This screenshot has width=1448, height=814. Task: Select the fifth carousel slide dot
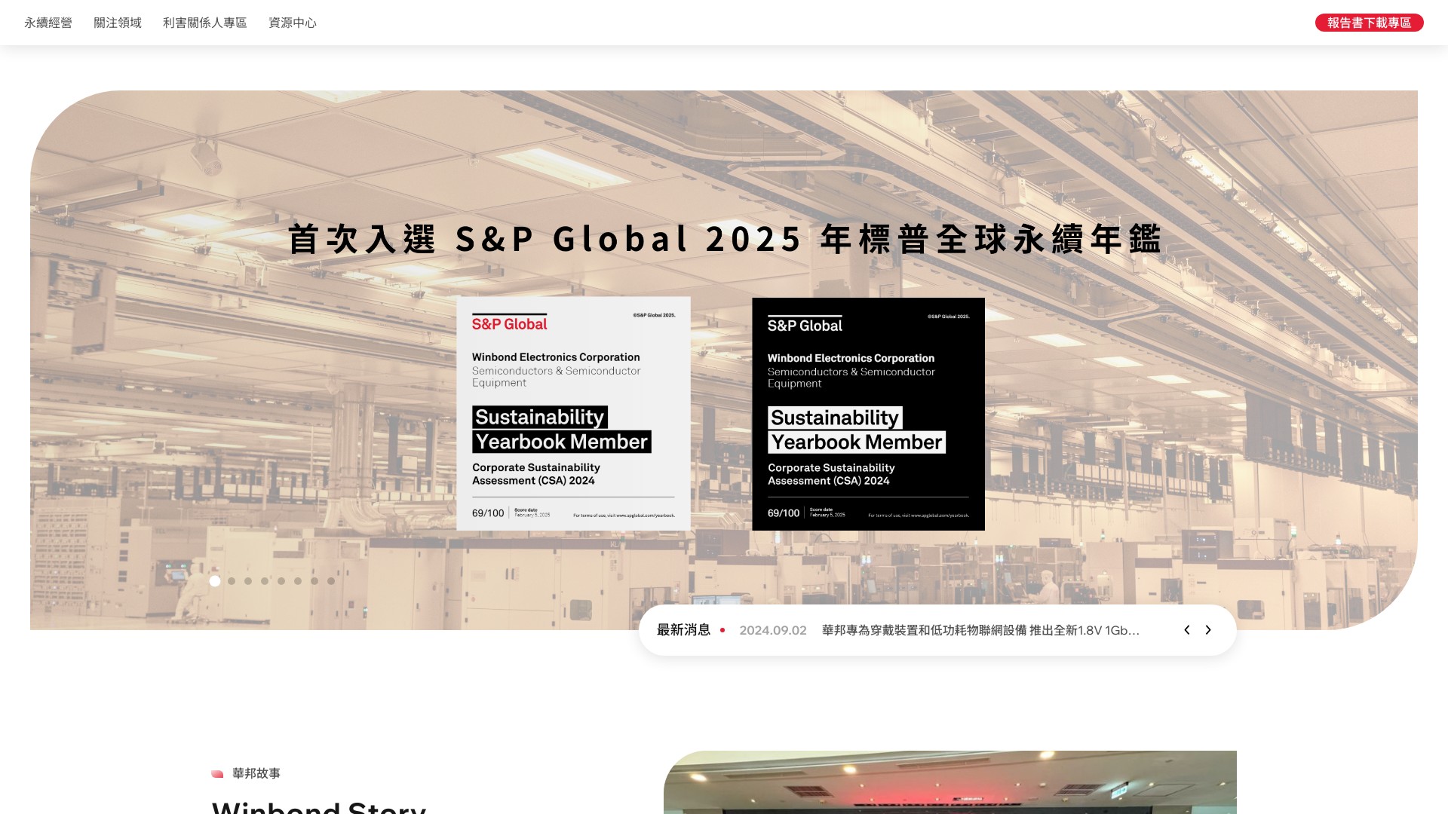(281, 581)
